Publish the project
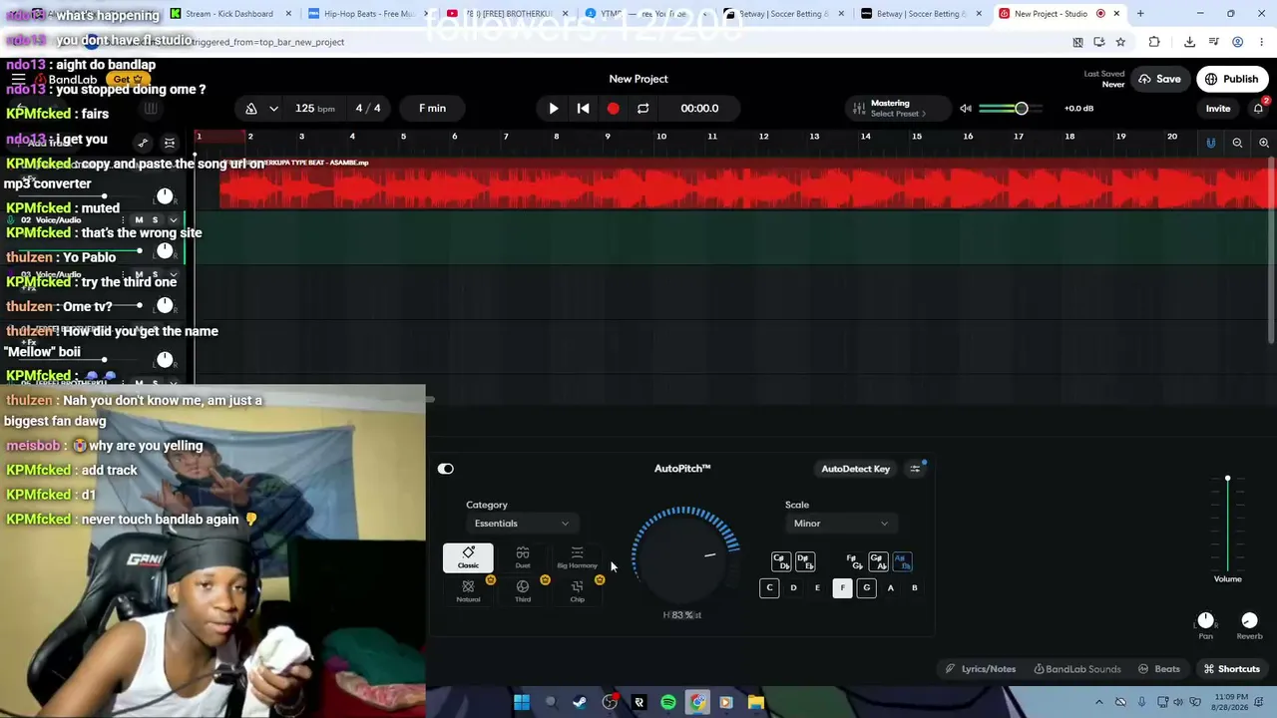Image resolution: width=1277 pixels, height=718 pixels. (x=1232, y=79)
